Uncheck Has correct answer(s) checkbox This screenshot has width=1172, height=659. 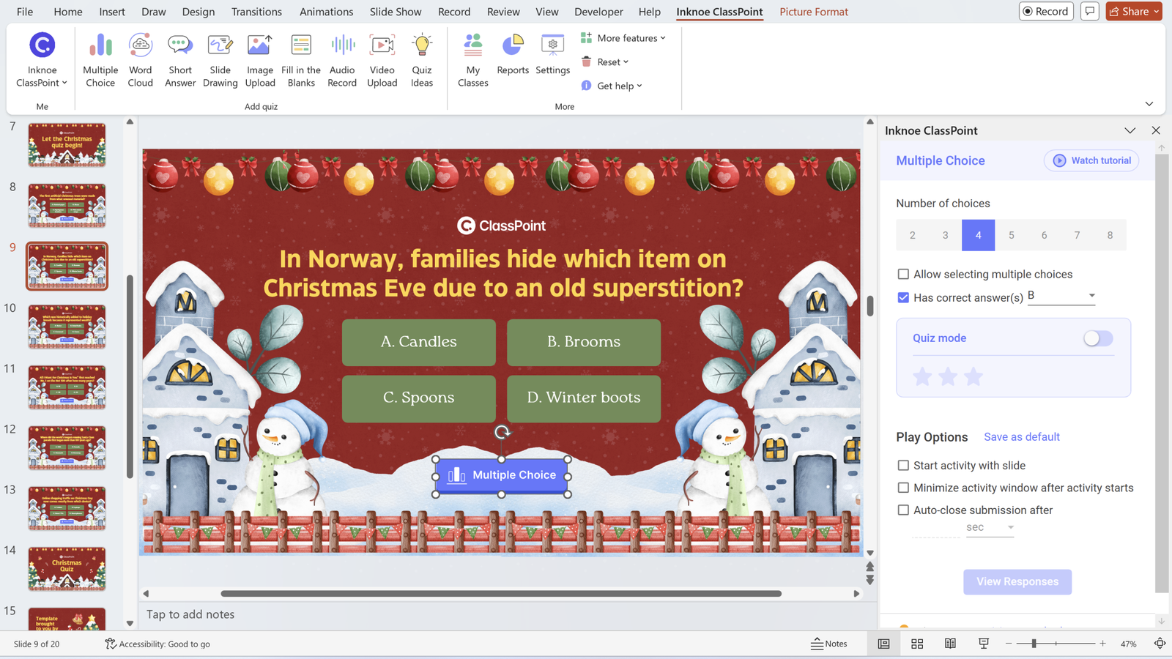pyautogui.click(x=903, y=297)
